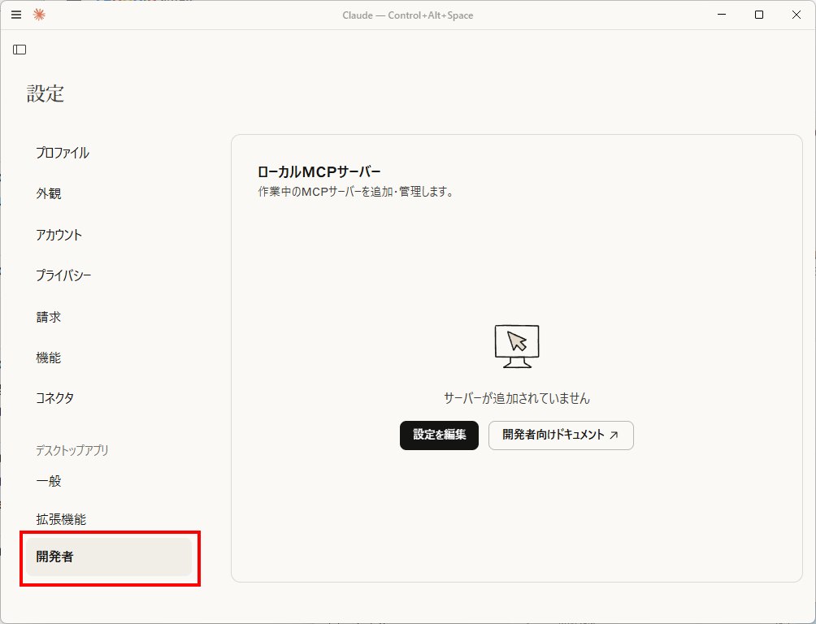This screenshot has width=816, height=624.
Task: Open 開発者向けドキュメント link button
Action: (x=561, y=435)
